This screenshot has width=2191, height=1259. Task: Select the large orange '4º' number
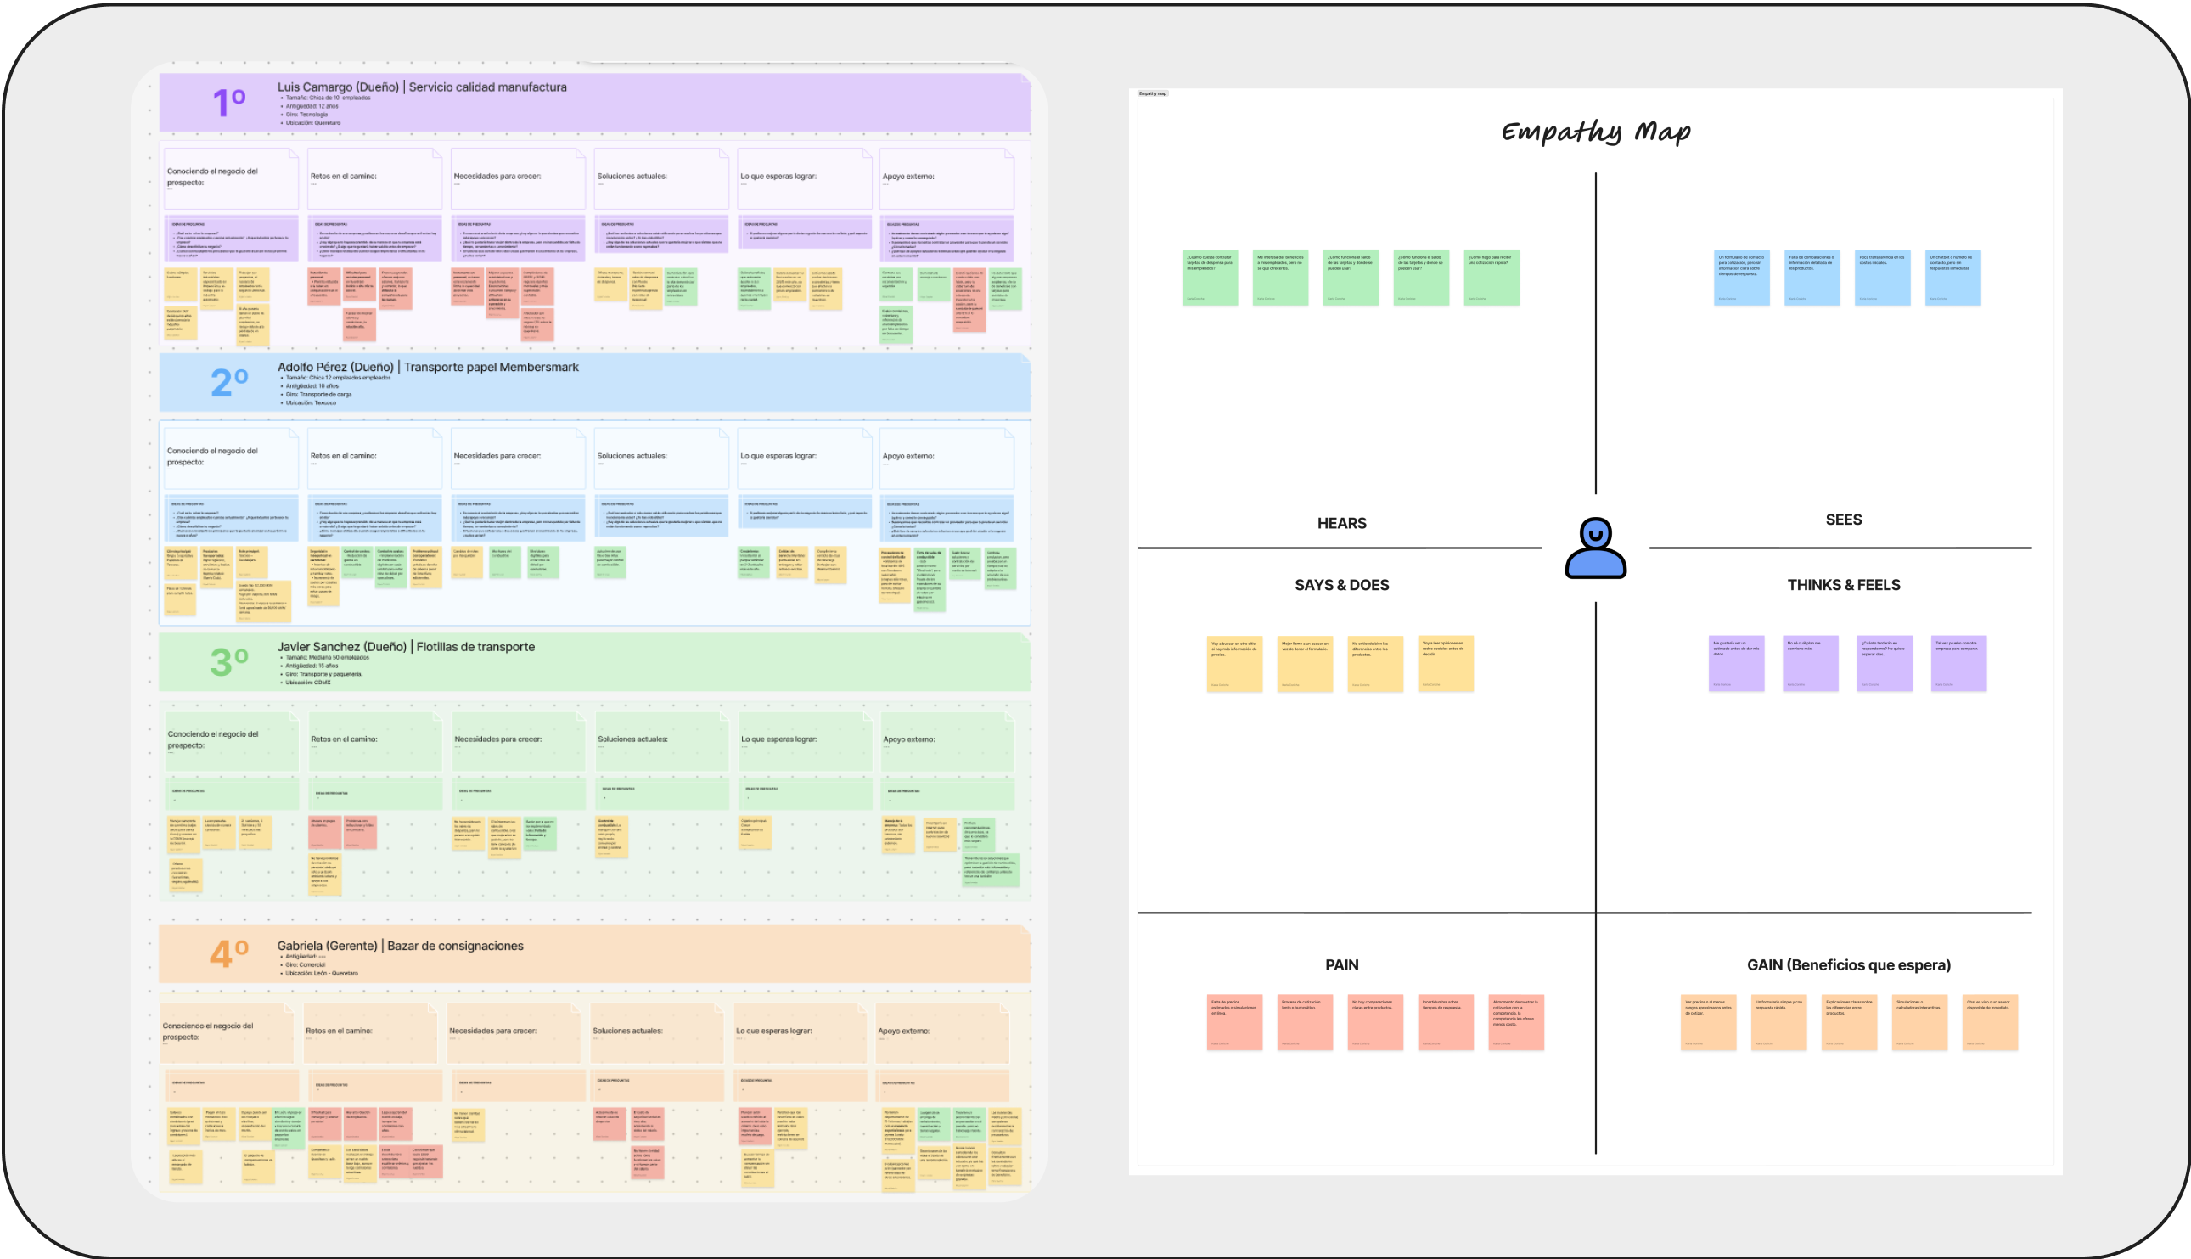pyautogui.click(x=229, y=953)
